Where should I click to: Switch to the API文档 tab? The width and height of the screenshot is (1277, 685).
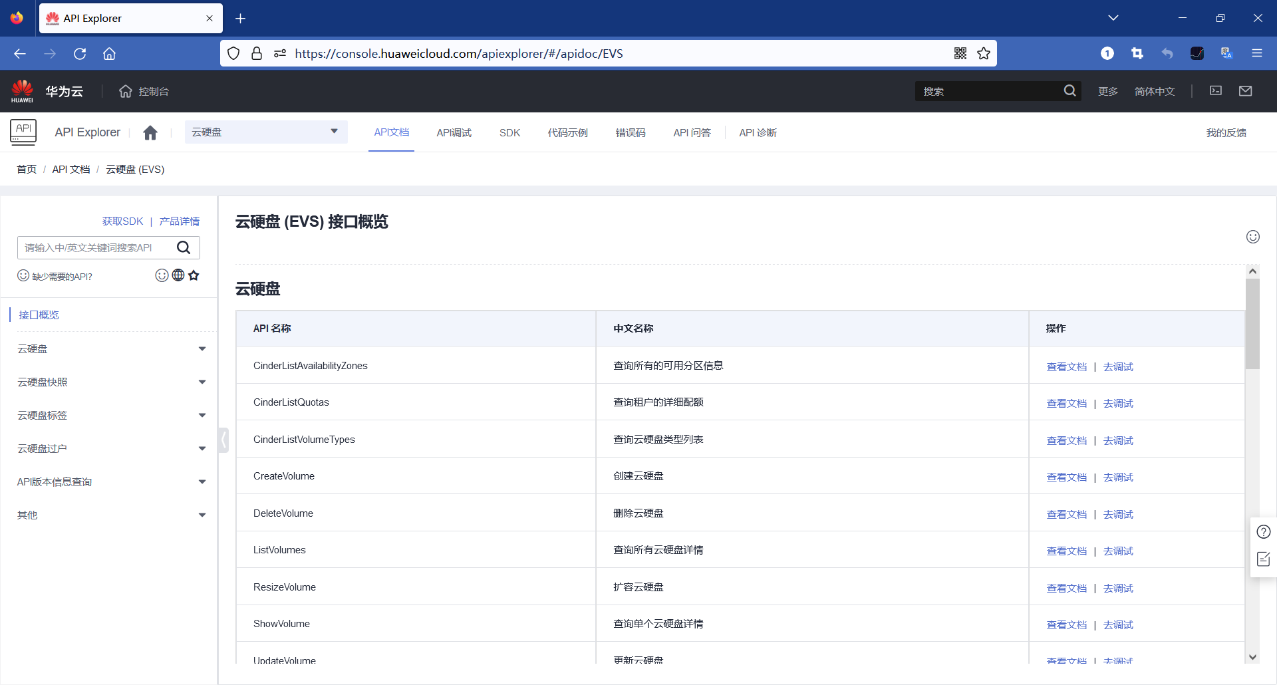point(392,132)
